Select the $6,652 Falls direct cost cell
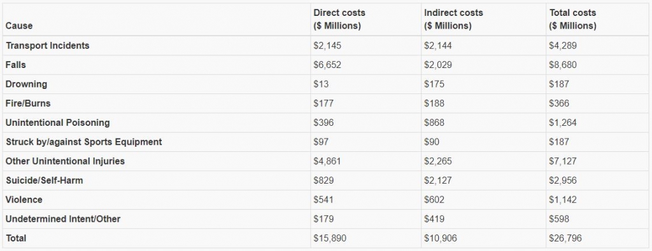The width and height of the screenshot is (652, 251). click(327, 65)
